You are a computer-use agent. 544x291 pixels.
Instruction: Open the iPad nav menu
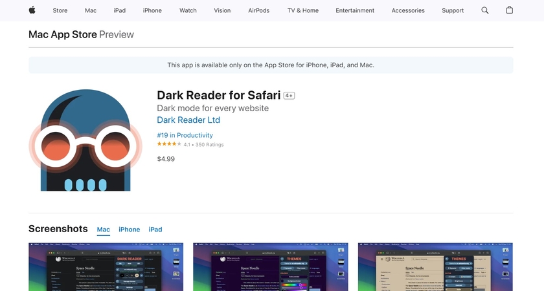(x=119, y=10)
